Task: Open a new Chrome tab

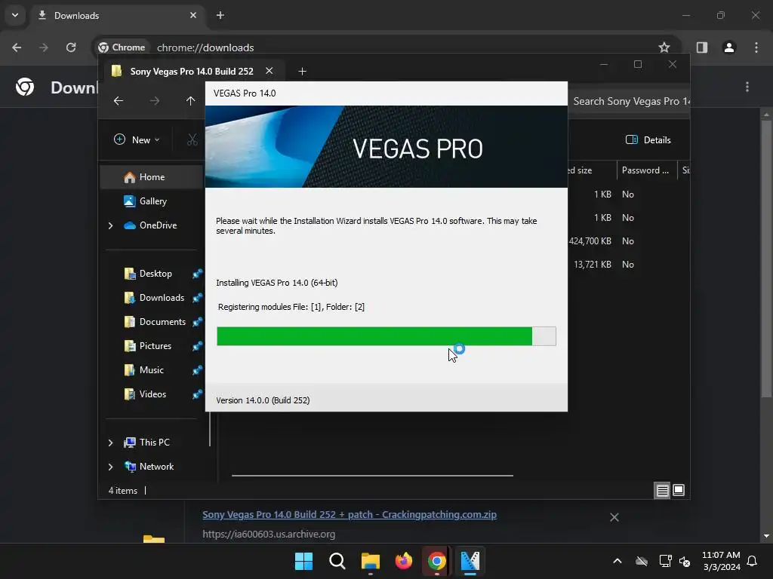Action: click(220, 15)
